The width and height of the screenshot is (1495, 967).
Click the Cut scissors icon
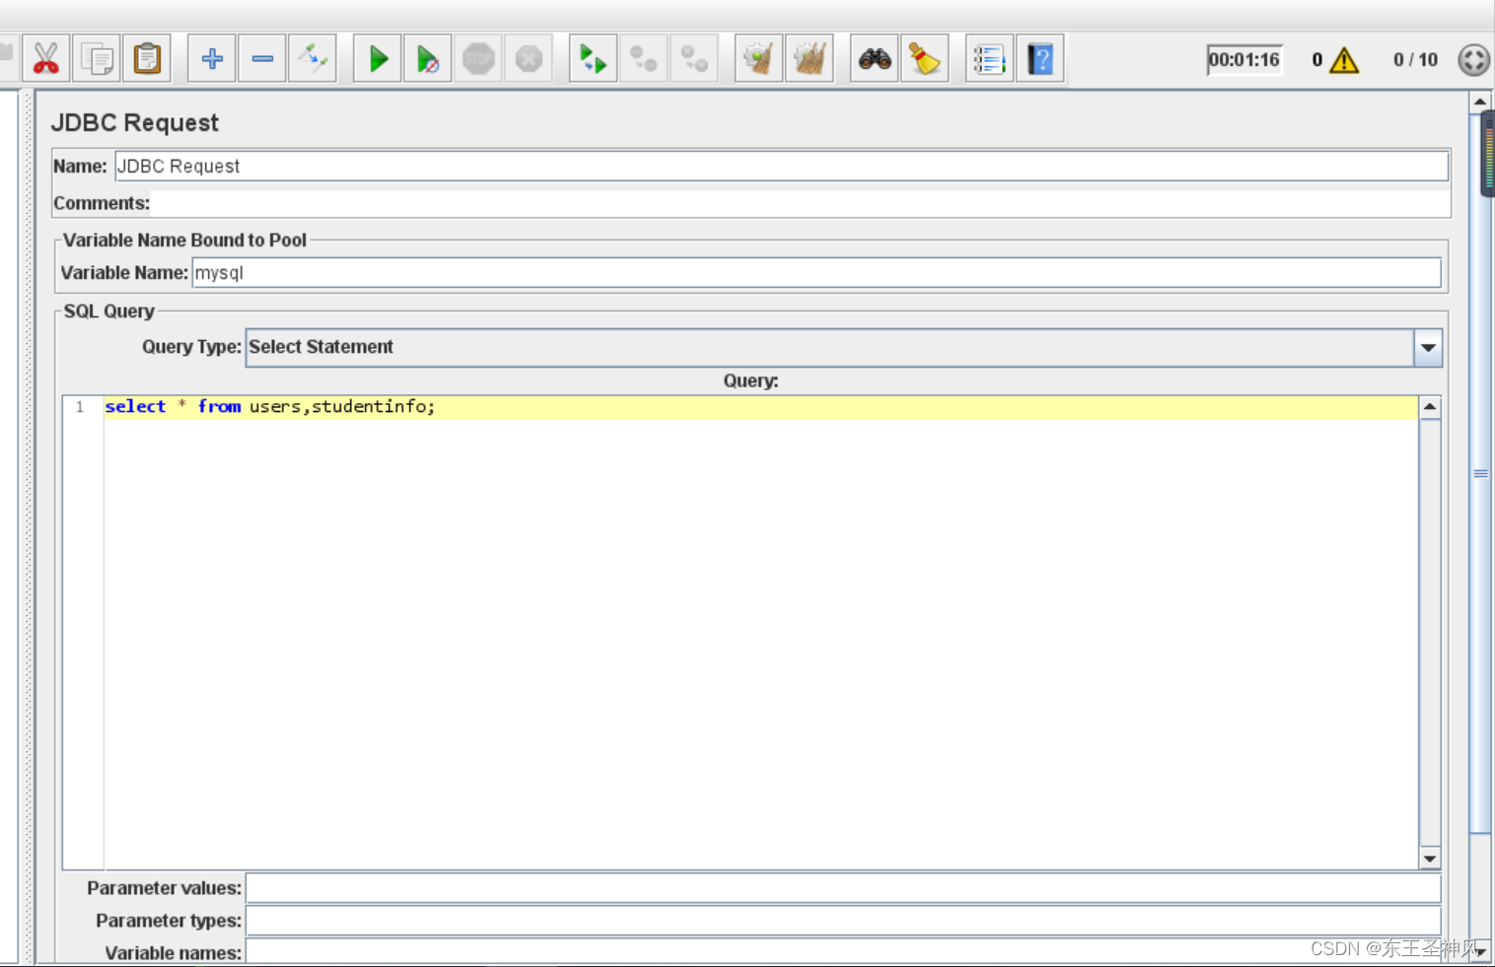pyautogui.click(x=45, y=59)
